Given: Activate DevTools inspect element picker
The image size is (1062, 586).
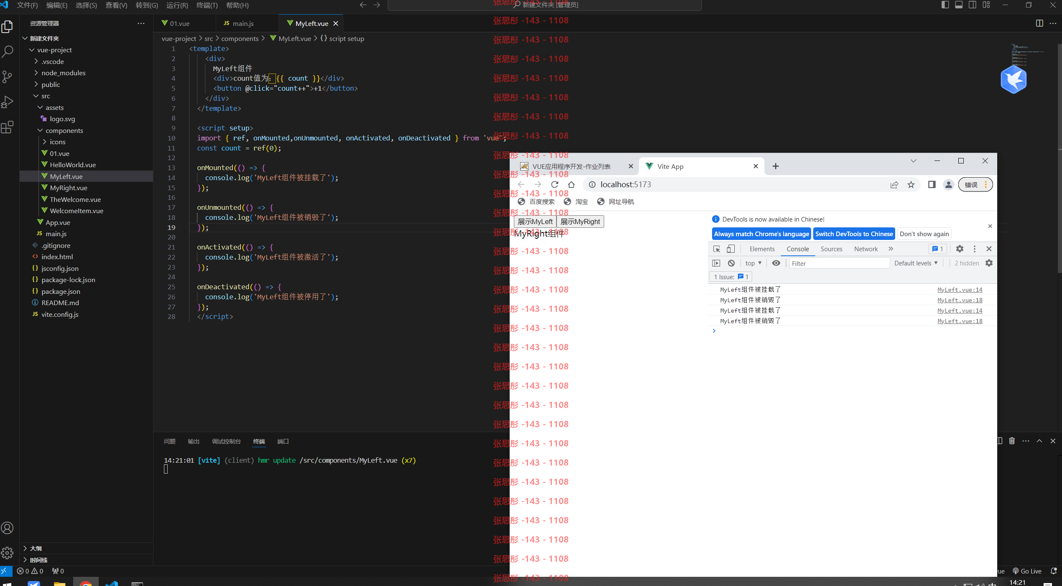Looking at the screenshot, I should coord(717,249).
